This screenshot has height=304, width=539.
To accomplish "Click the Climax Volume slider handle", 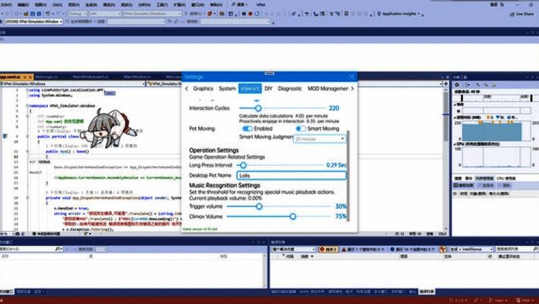I will pyautogui.click(x=292, y=217).
